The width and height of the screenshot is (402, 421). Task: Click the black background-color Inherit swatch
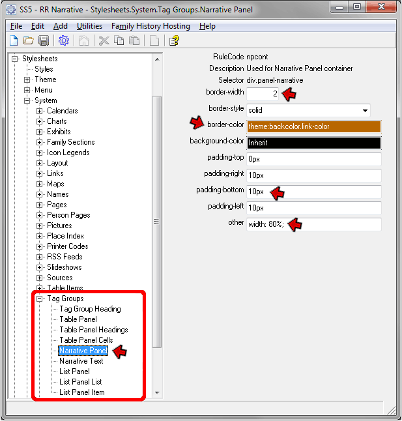tap(313, 143)
